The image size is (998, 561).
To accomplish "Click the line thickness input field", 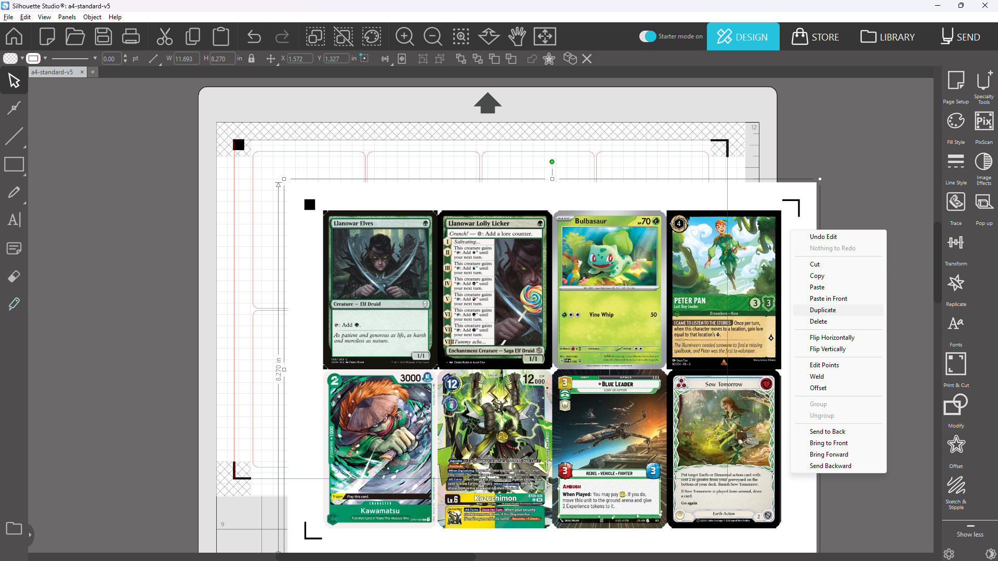I will (x=111, y=59).
